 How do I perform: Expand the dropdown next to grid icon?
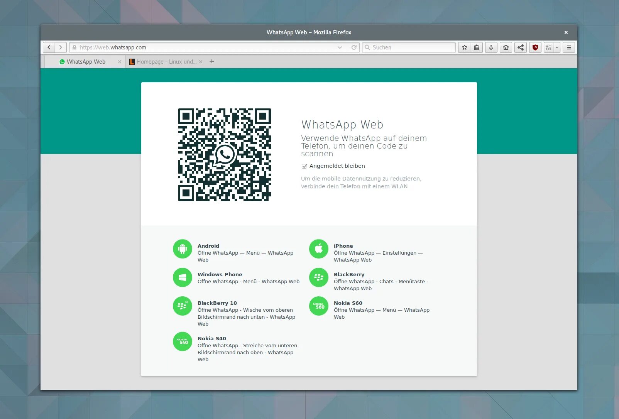coord(557,47)
